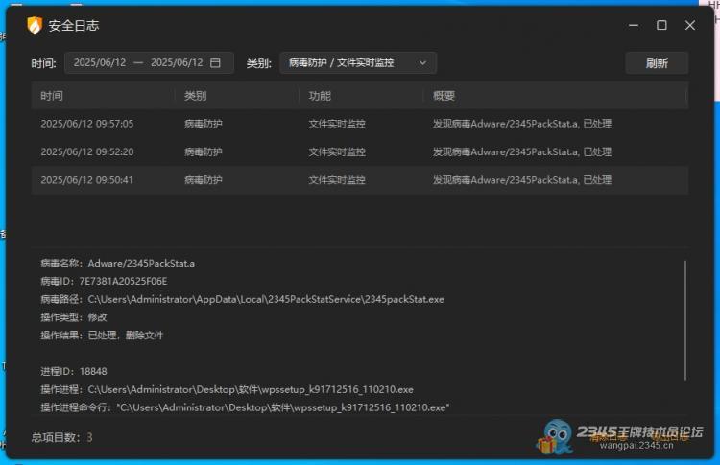The image size is (720, 465).
Task: Click the summary text in 09:57:05 row
Action: [x=522, y=124]
